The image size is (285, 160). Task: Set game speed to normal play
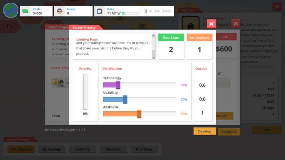(151, 11)
